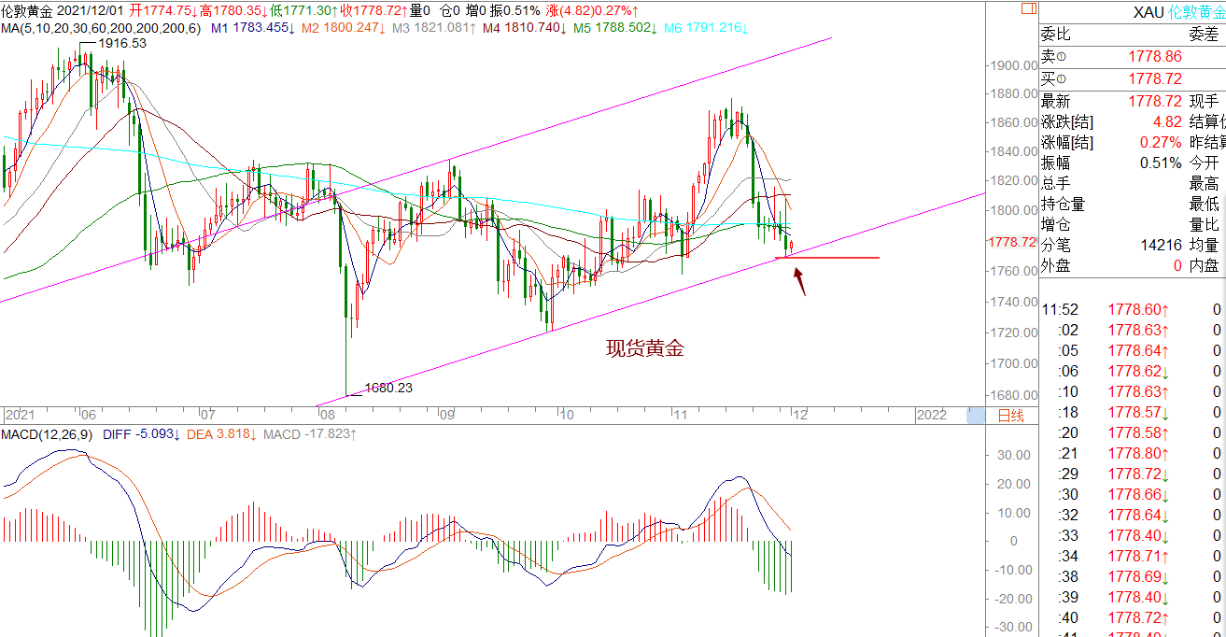Click the 持仓量 label

(1064, 204)
